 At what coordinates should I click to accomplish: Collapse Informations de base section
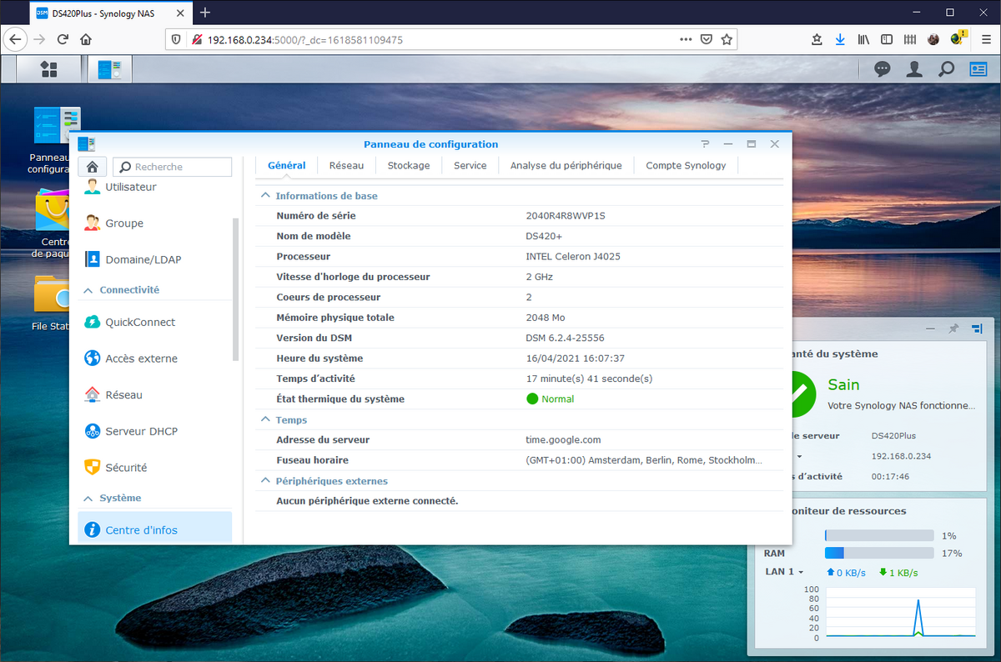coord(266,196)
